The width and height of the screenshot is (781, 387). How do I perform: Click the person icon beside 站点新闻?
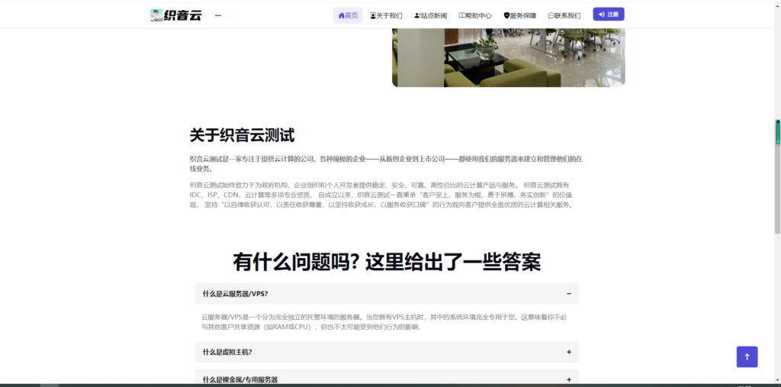(x=416, y=15)
